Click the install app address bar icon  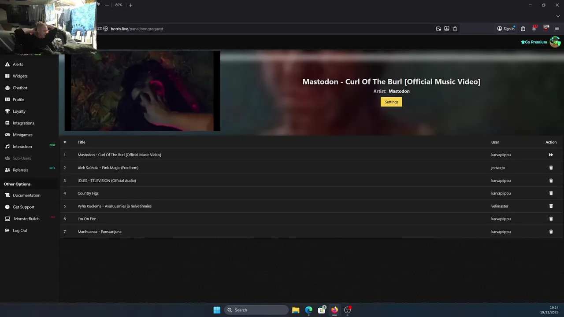click(447, 29)
